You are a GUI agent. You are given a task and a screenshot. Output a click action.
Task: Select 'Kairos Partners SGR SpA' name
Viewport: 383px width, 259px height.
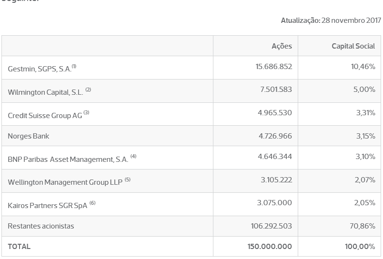(47, 206)
